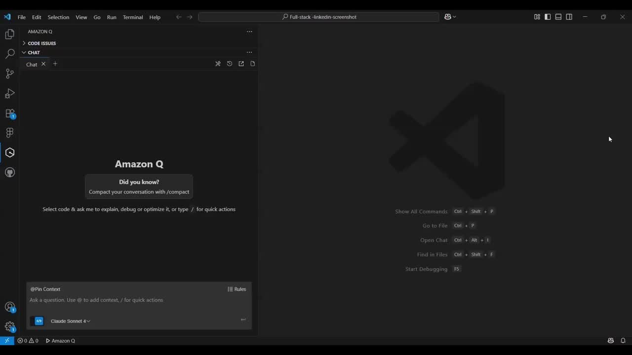
Task: Expand the Code Issues section
Action: [41, 43]
